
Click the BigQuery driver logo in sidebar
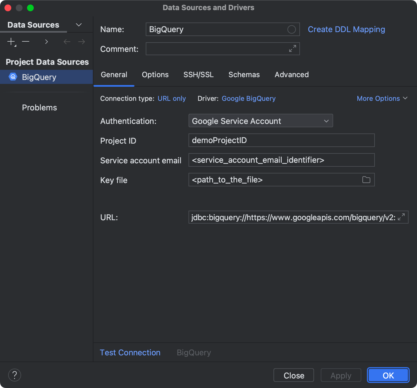click(x=13, y=77)
